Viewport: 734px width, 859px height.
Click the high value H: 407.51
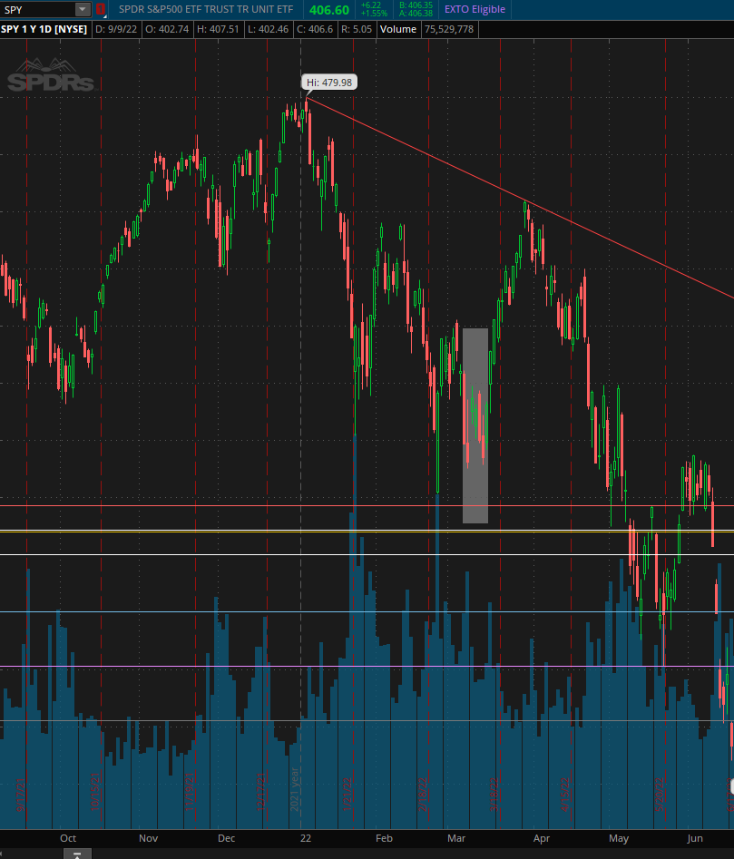tap(218, 29)
